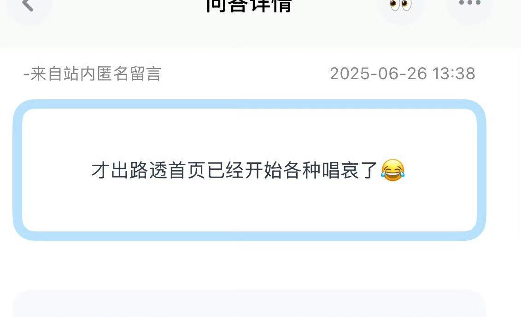Click the blue-bordered question card
Viewport: 521px width, 317px height.
249,170
